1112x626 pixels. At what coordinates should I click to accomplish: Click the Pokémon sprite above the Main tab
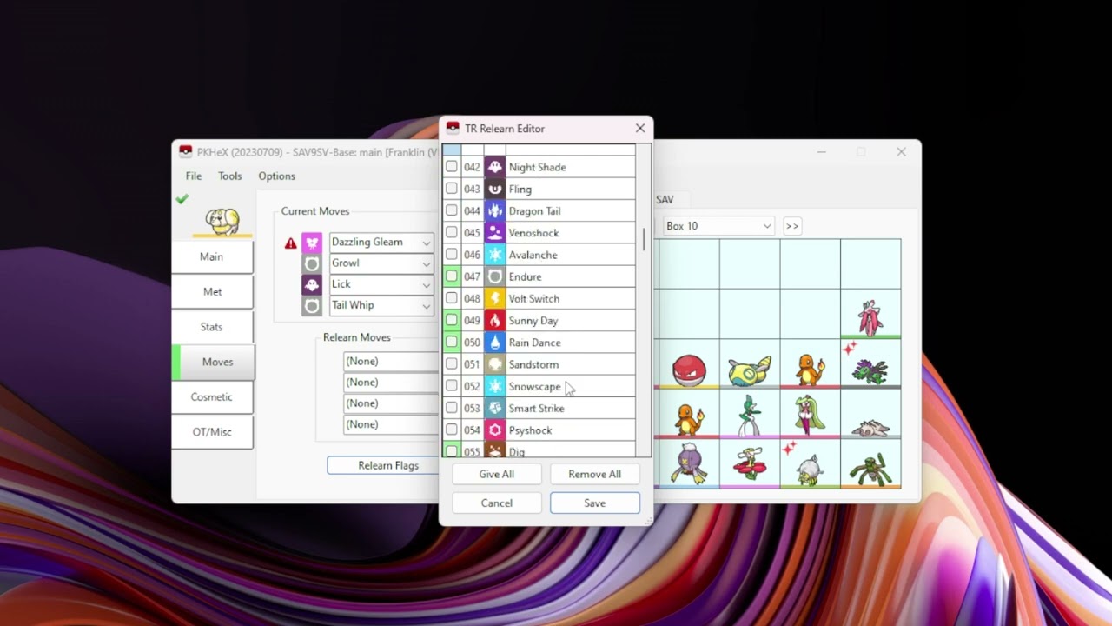[222, 220]
